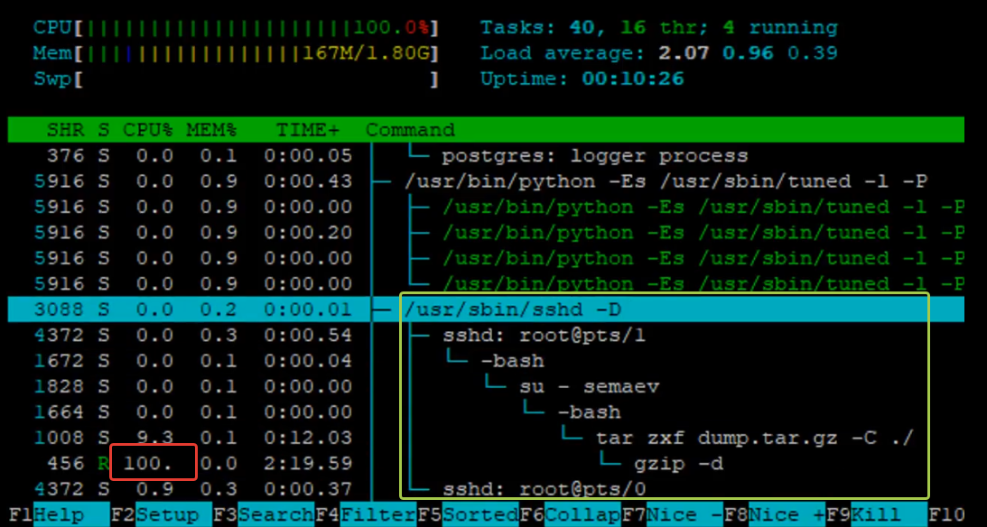The width and height of the screenshot is (987, 527).
Task: Select the gzip -d process row
Action: click(x=485, y=464)
